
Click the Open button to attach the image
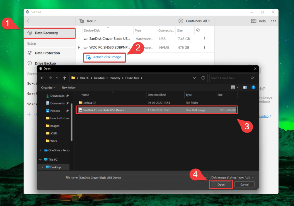[x=221, y=184]
